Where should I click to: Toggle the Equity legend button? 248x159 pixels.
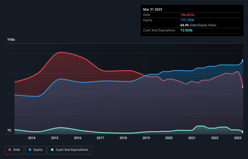(x=36, y=150)
